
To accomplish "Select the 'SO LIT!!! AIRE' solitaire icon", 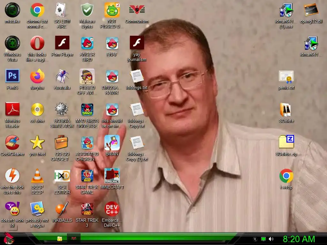I will [62, 10].
